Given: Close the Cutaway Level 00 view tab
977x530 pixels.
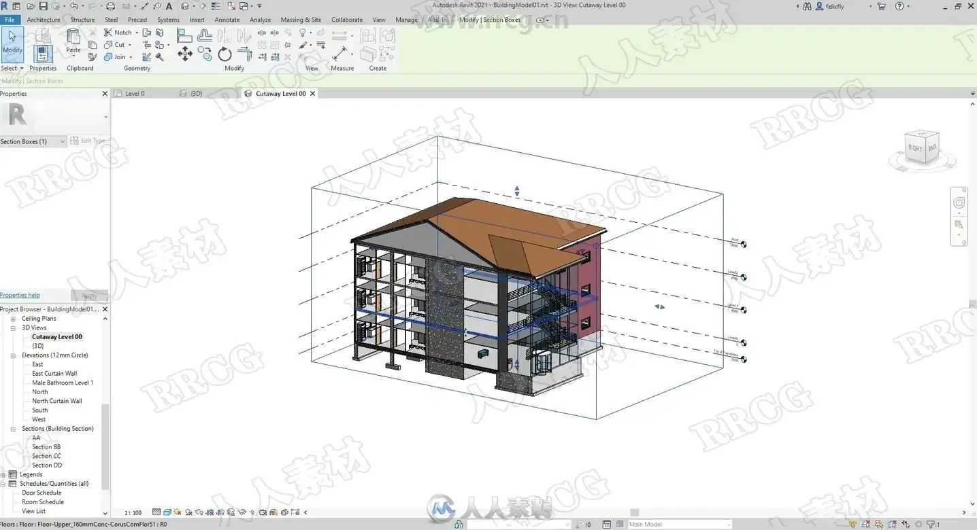Looking at the screenshot, I should click(313, 94).
